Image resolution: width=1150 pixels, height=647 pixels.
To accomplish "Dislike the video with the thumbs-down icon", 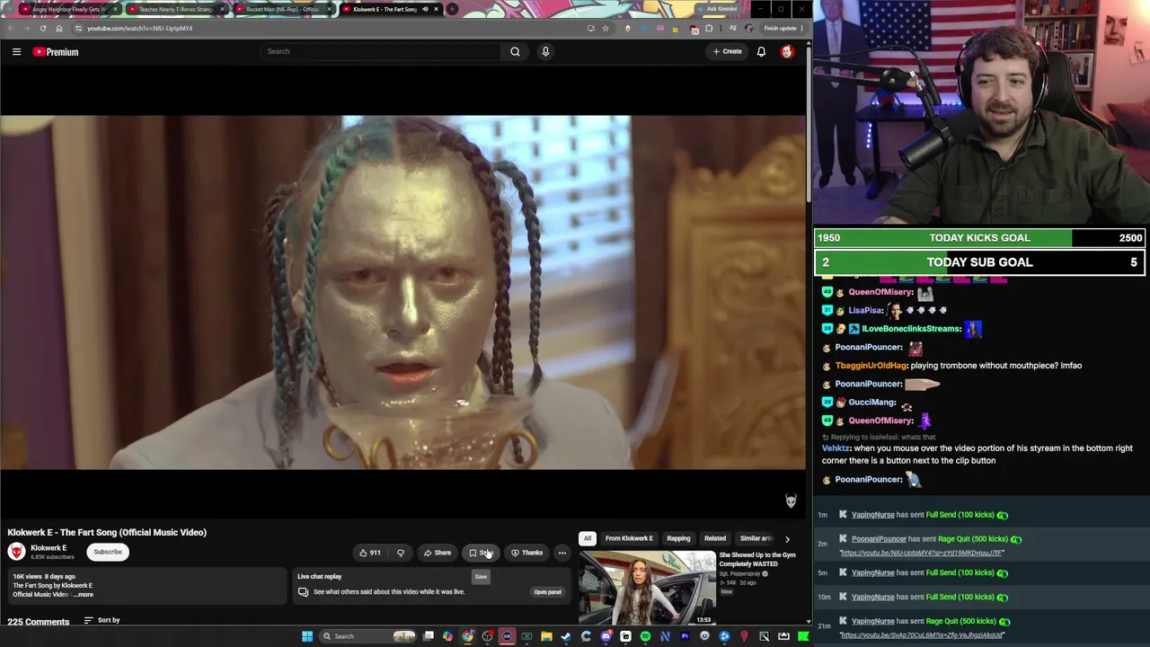I will point(401,553).
